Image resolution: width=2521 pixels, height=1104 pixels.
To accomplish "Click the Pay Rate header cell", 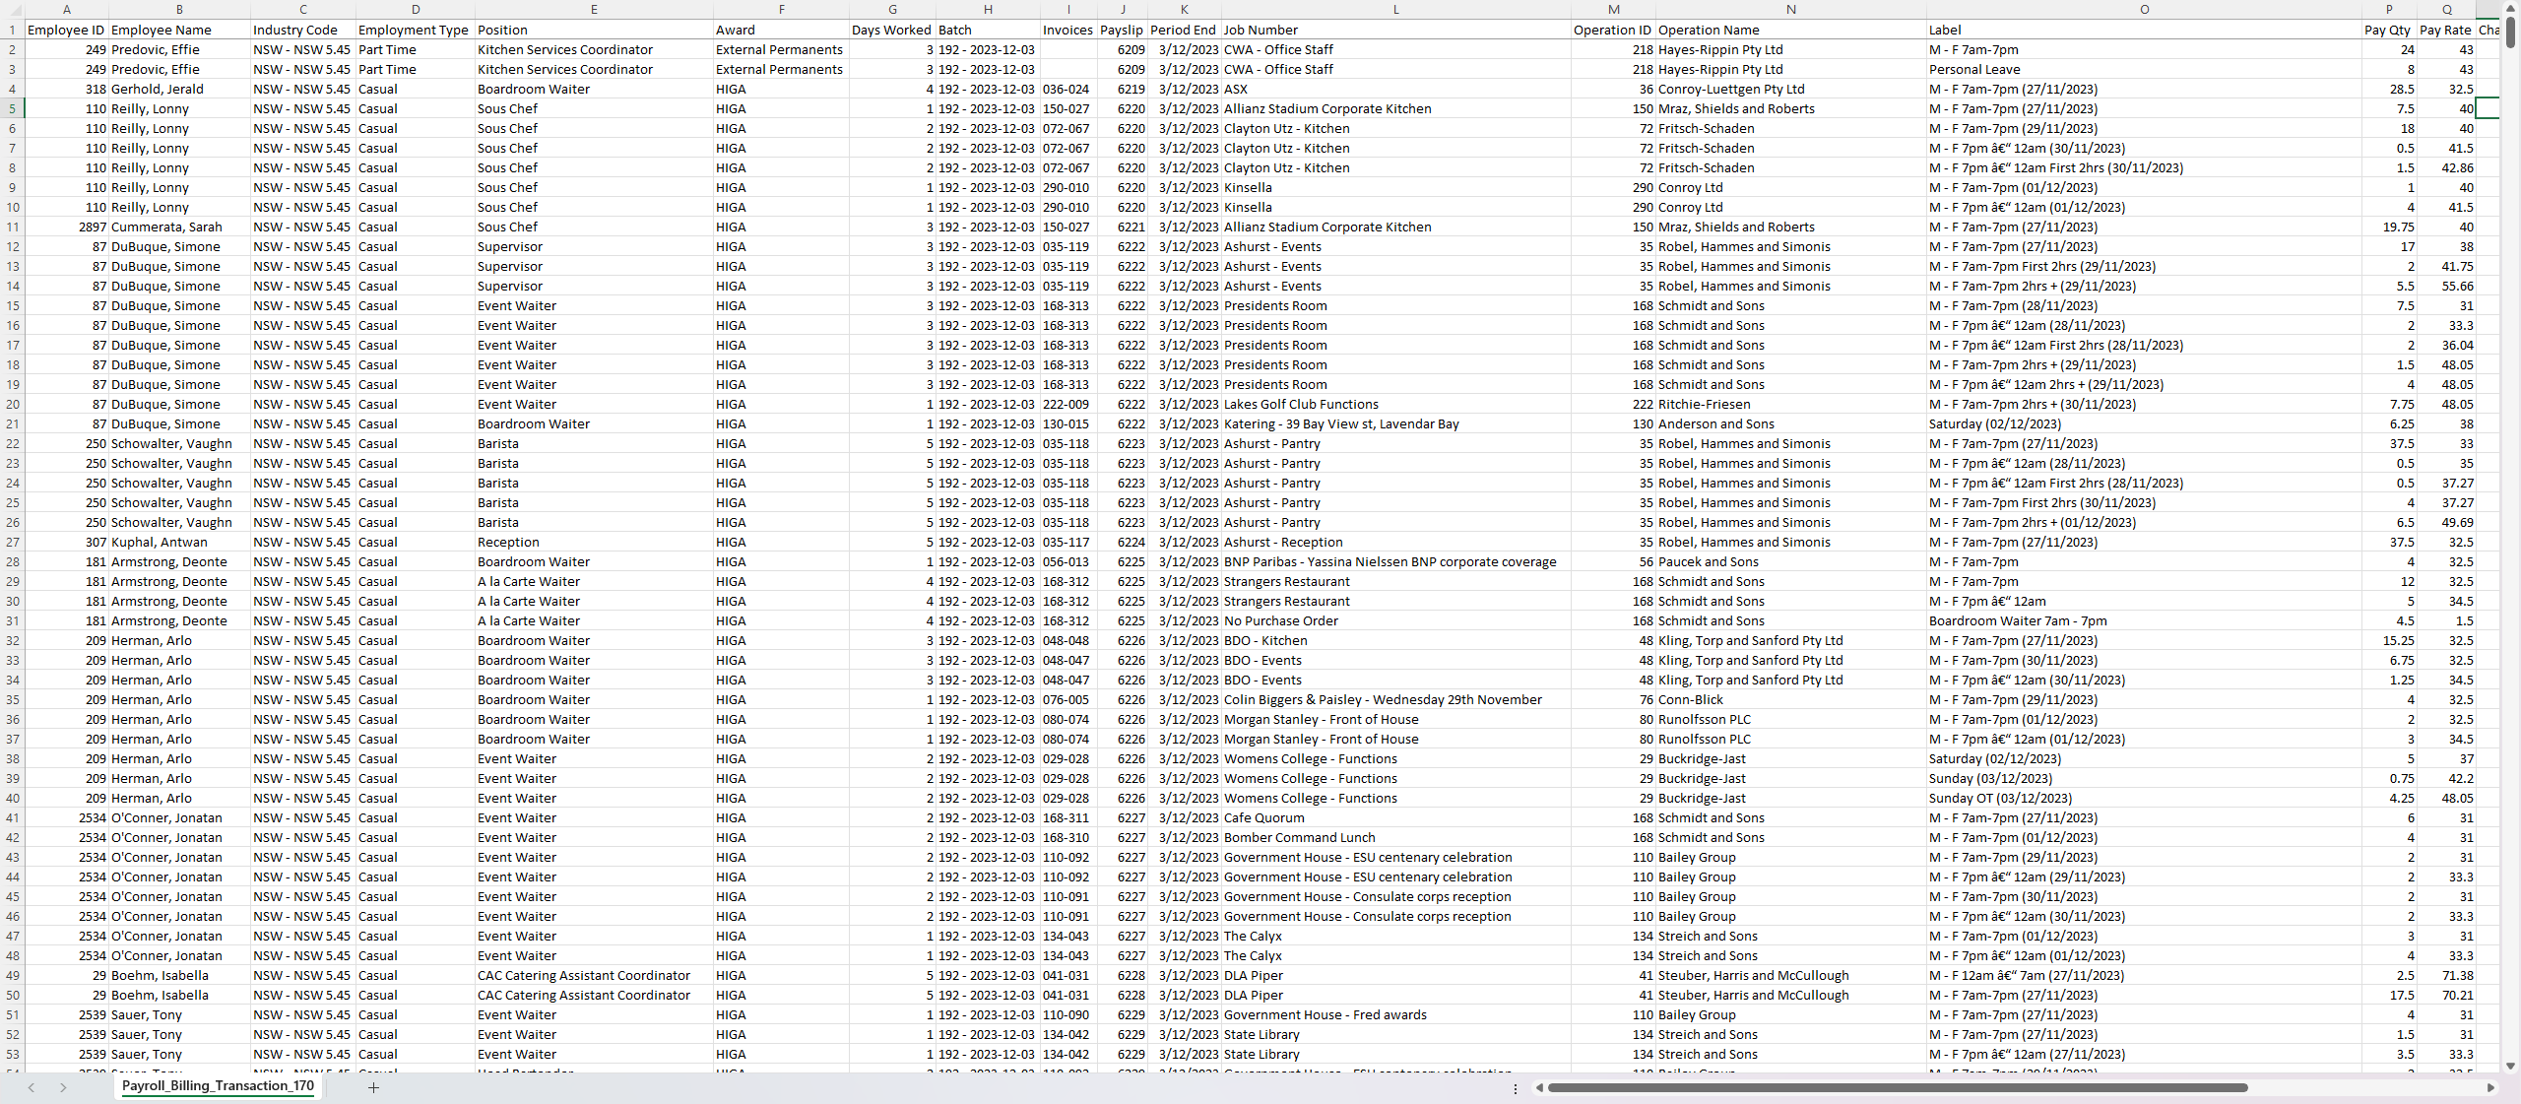I will [x=2445, y=30].
